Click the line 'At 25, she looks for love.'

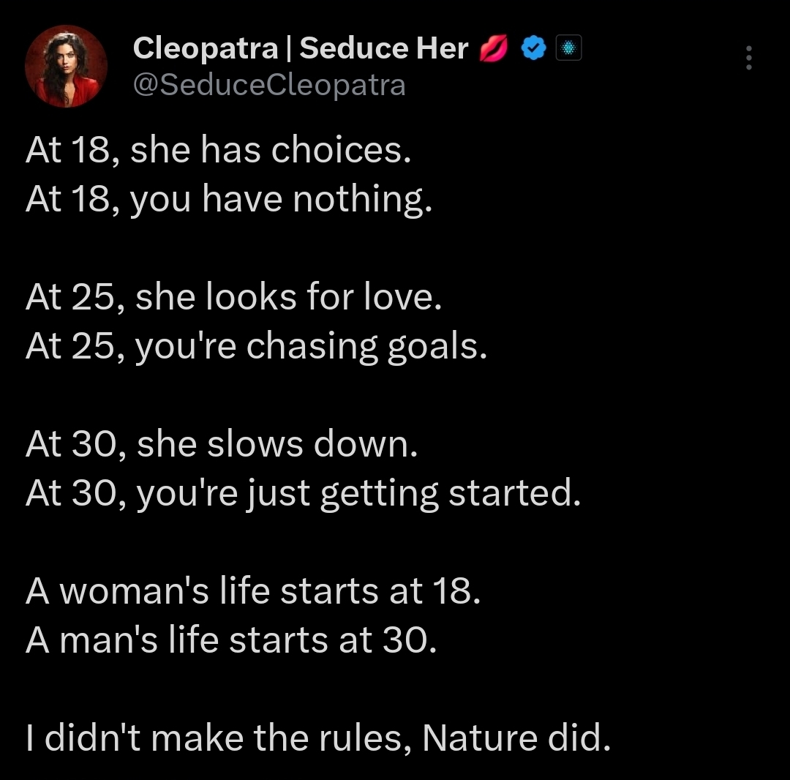(233, 297)
